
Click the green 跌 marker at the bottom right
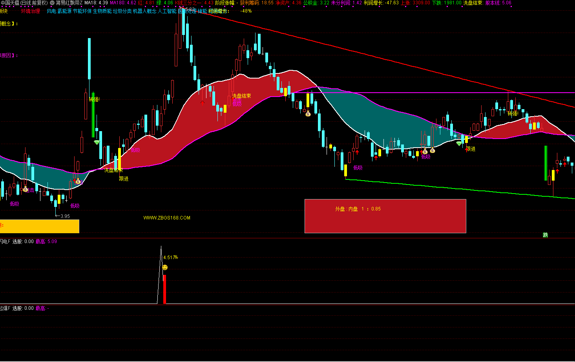point(545,235)
